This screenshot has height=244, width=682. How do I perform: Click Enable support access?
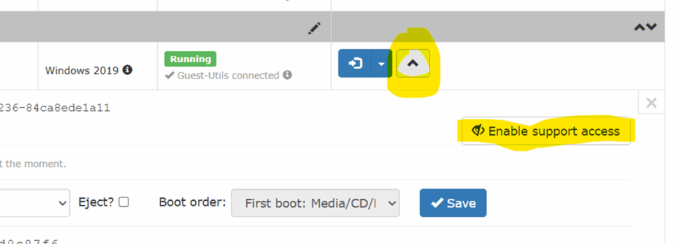(546, 131)
